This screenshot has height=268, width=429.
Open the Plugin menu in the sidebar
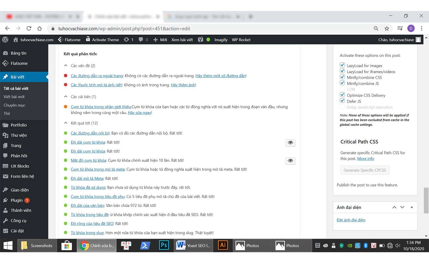click(17, 200)
